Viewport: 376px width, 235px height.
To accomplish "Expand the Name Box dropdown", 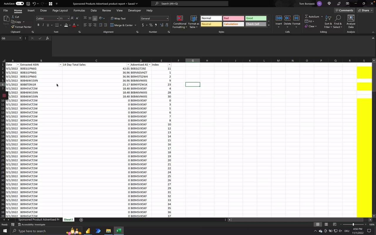I will point(20,38).
